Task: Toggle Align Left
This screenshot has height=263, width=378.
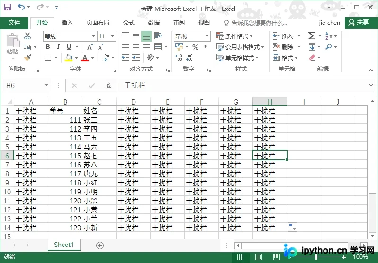Action: 126,47
